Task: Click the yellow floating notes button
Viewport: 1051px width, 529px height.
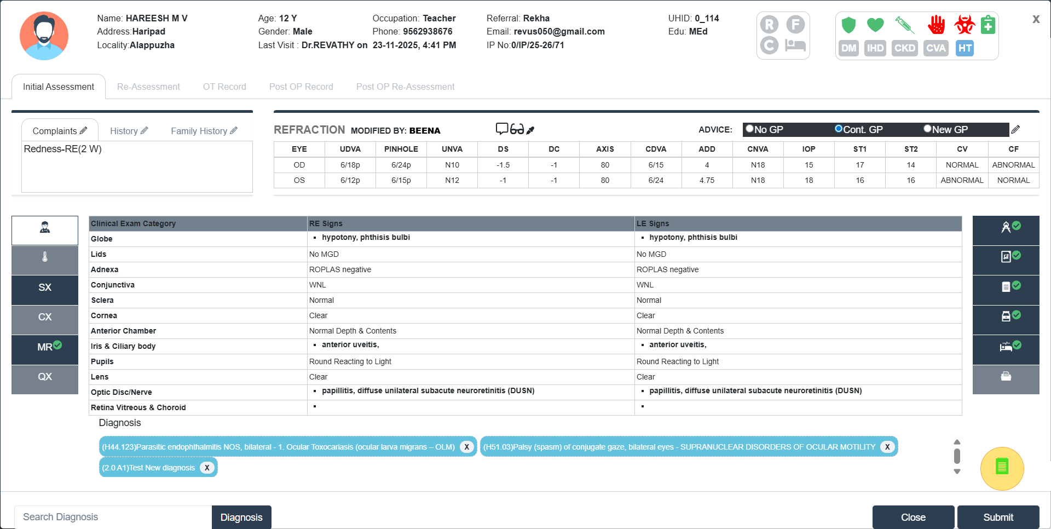Action: [1002, 467]
